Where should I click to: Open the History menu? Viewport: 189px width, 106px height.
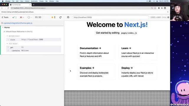click(27, 1)
